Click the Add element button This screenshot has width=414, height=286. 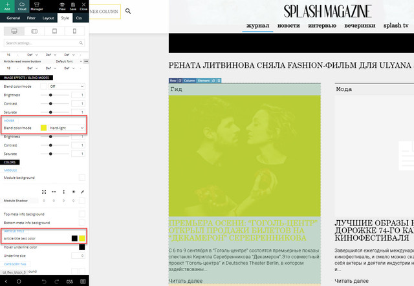pyautogui.click(x=7, y=6)
